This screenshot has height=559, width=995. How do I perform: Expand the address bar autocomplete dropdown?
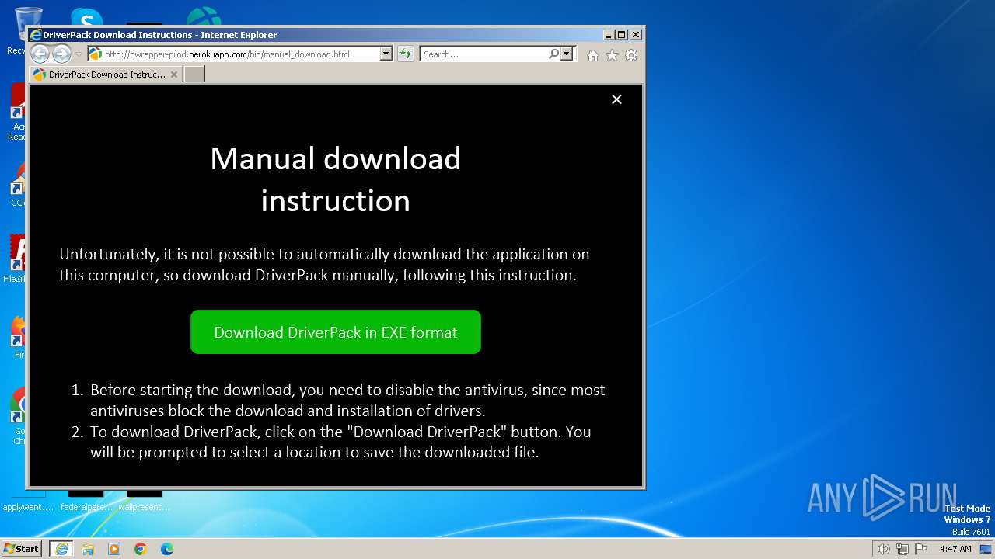[386, 54]
